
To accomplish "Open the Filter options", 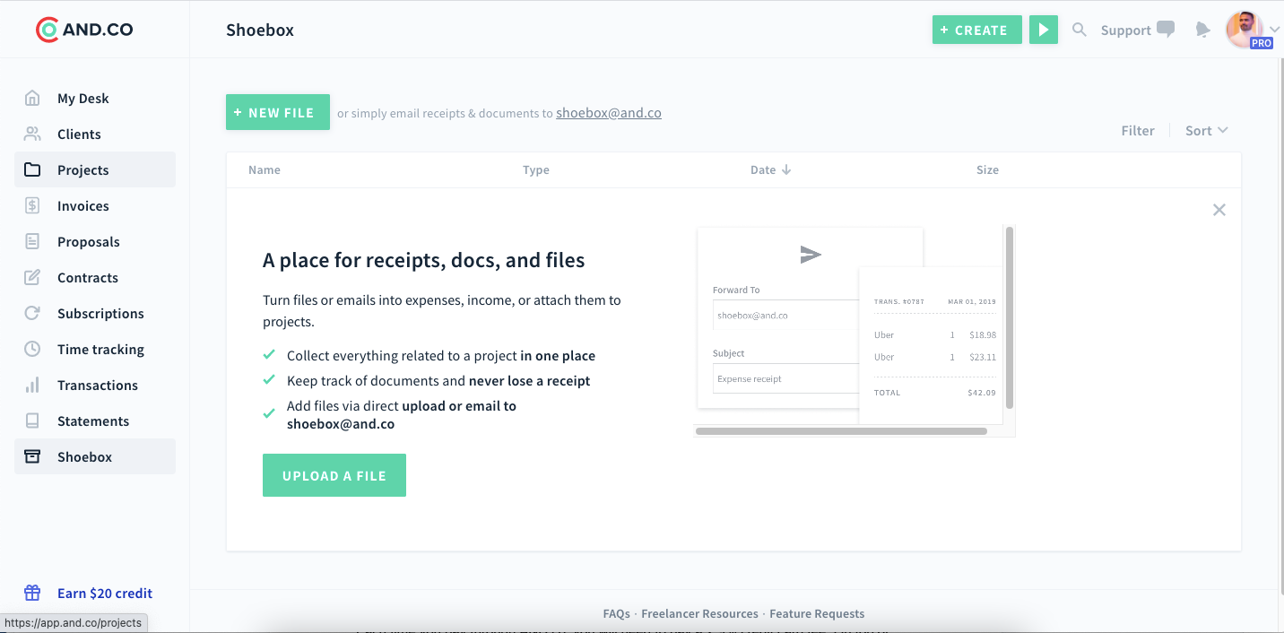I will (1138, 130).
